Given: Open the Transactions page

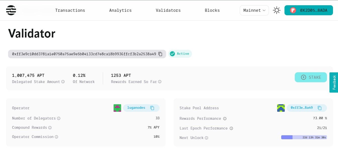Looking at the screenshot, I should tap(70, 10).
